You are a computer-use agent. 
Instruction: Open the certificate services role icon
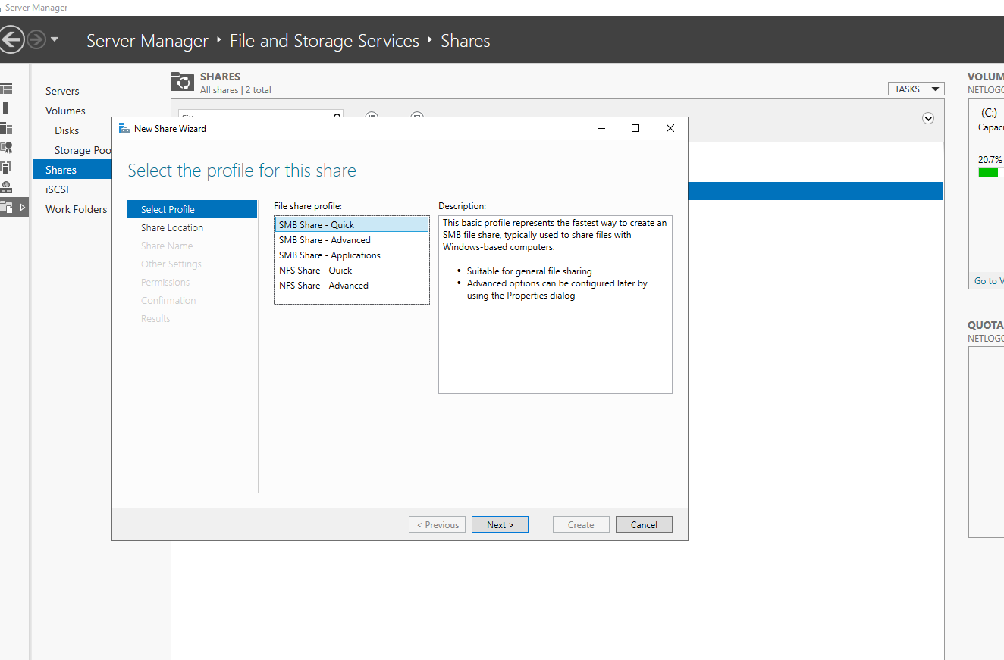click(6, 148)
